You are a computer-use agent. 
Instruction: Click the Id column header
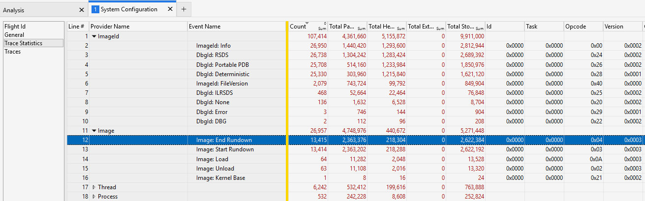point(505,27)
